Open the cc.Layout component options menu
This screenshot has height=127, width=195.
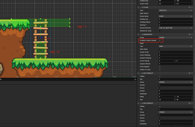(192, 7)
